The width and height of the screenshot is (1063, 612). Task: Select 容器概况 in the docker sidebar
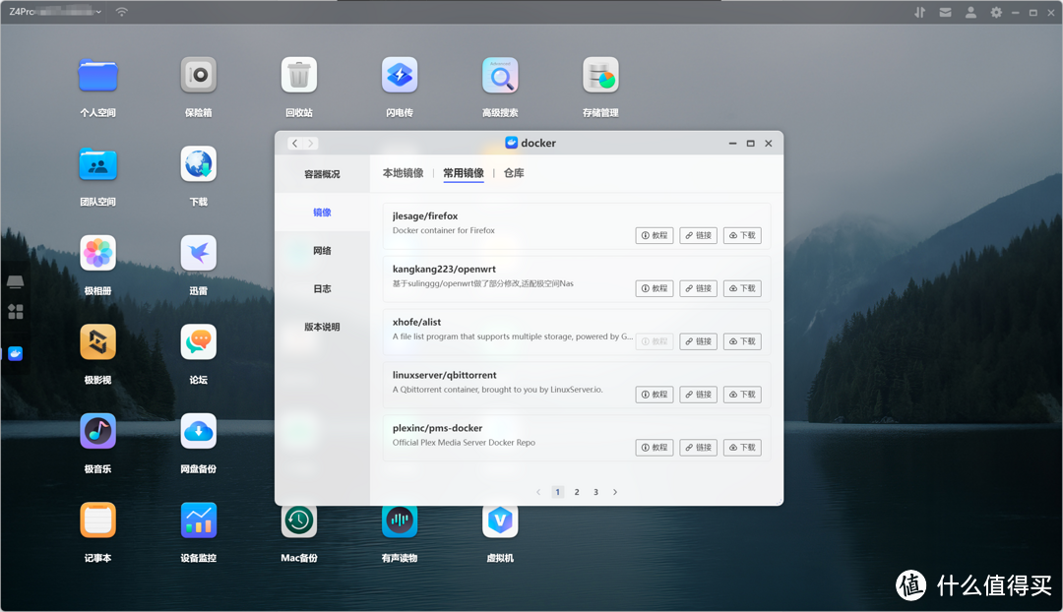[x=322, y=174]
